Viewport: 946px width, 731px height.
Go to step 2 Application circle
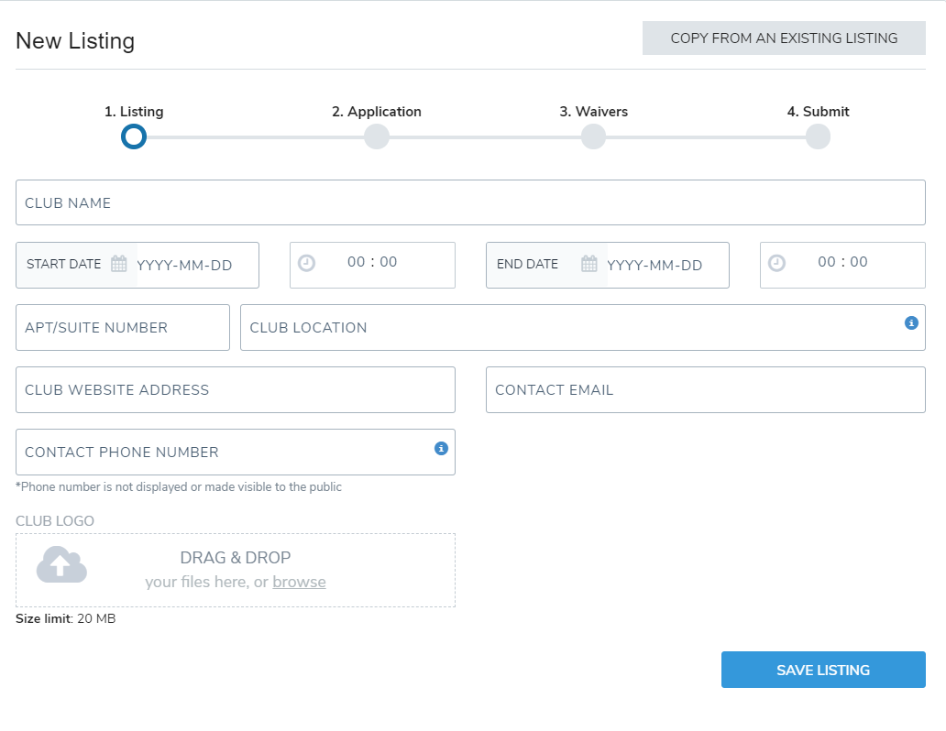coord(377,136)
